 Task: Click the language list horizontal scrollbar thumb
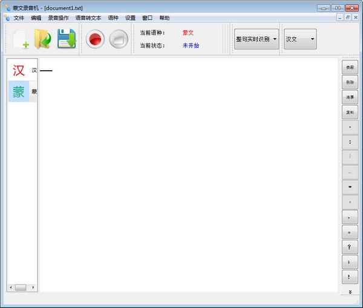[21, 287]
